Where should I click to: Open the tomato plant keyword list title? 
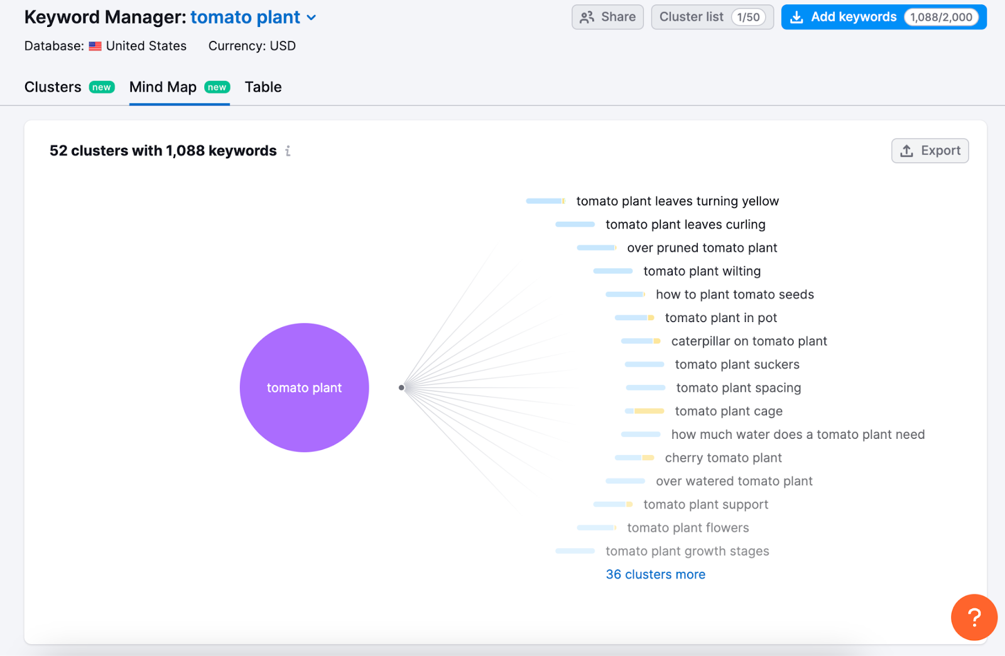coord(245,17)
